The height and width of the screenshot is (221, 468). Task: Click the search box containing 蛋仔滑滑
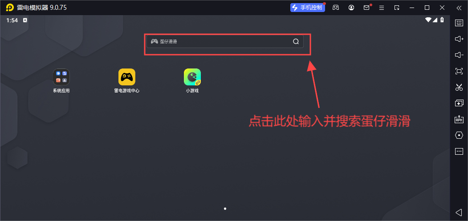[x=225, y=41]
